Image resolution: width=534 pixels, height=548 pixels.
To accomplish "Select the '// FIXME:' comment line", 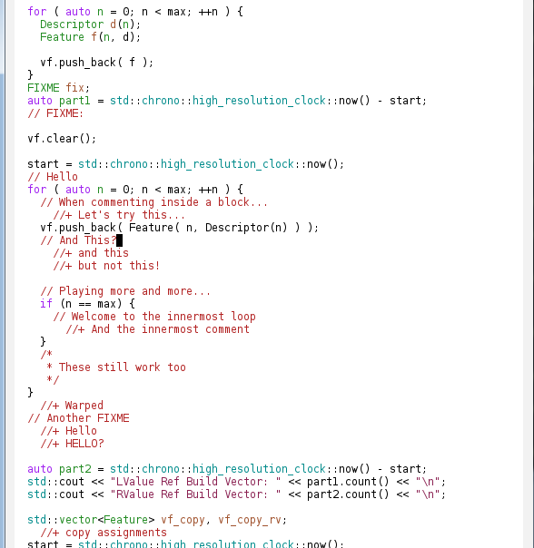I will (55, 113).
